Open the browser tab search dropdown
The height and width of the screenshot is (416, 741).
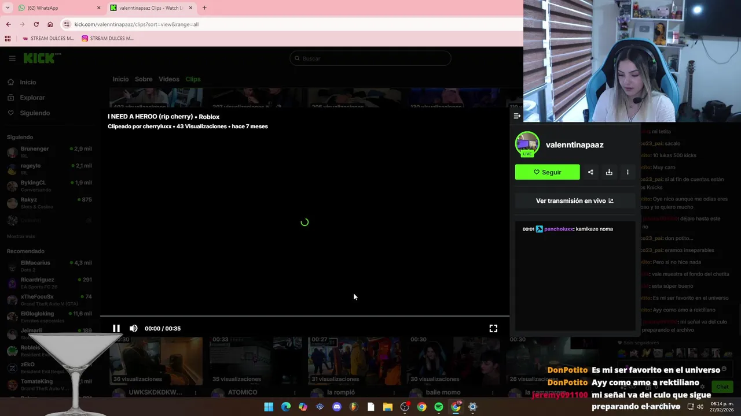point(8,8)
